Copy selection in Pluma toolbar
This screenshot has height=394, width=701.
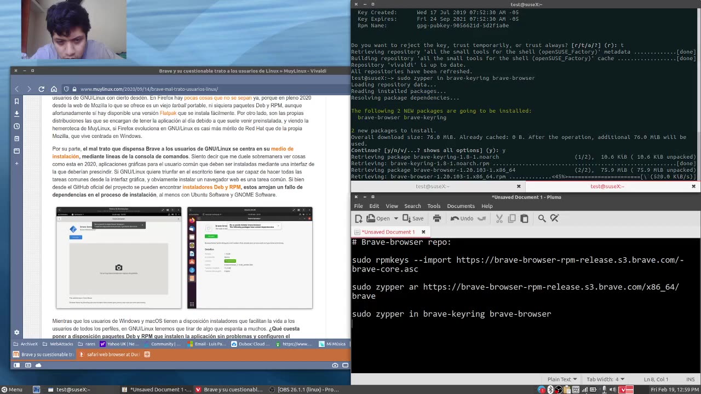click(x=512, y=218)
